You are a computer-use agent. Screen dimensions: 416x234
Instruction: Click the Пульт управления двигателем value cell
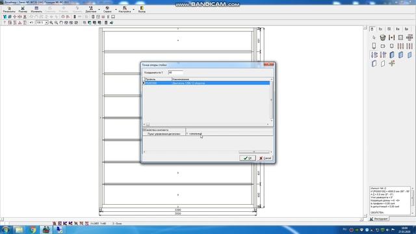point(229,134)
